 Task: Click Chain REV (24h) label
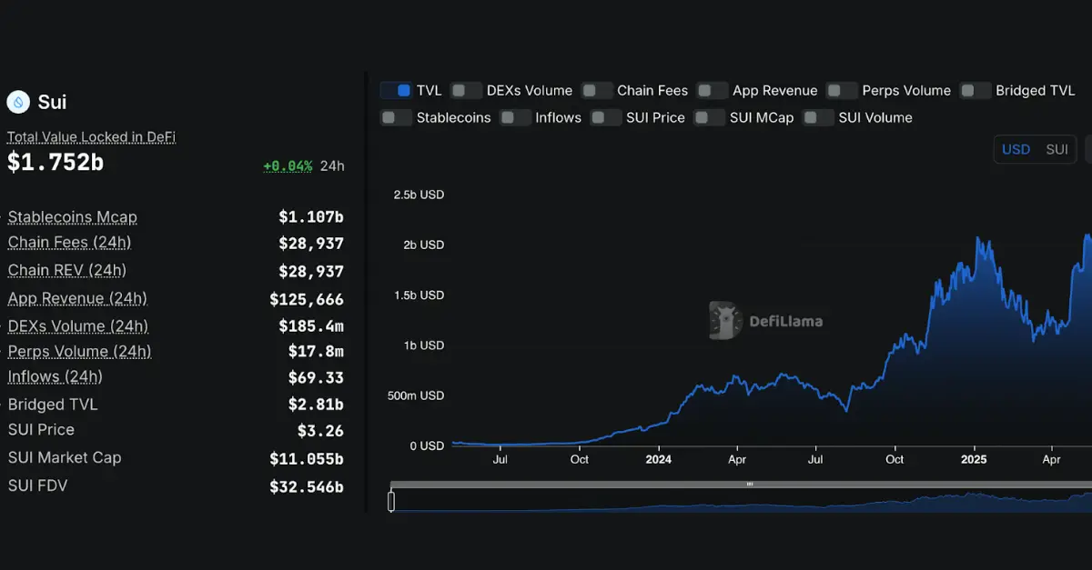click(x=67, y=270)
